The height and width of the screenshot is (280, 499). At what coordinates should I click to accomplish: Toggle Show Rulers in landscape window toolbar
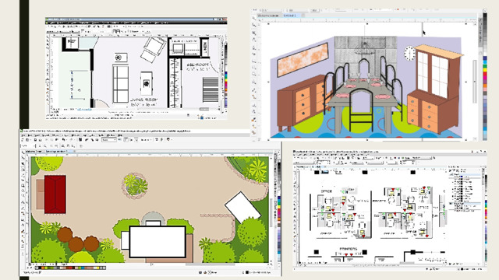(126, 140)
